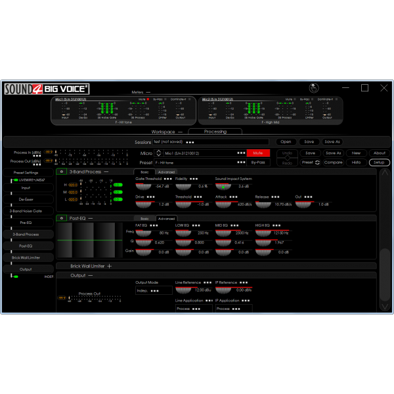Open the Micro field three-dot menu

tap(241, 153)
